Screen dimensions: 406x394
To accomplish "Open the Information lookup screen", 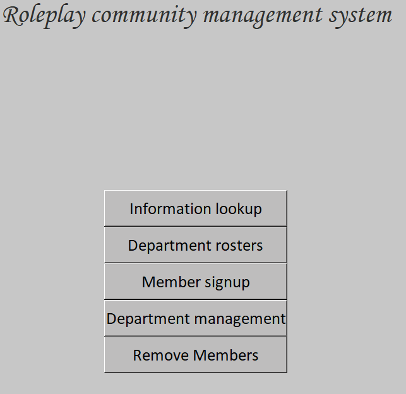I will point(196,208).
